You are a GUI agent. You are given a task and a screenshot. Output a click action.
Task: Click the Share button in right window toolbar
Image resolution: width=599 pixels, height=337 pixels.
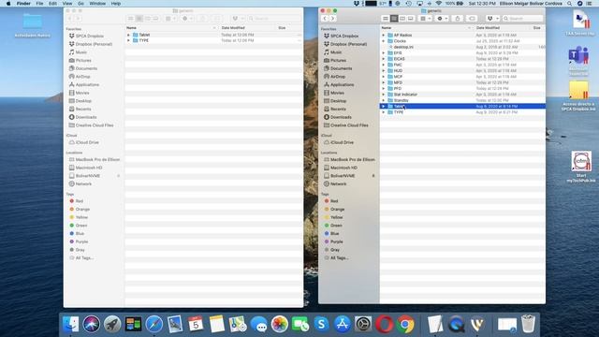click(458, 19)
